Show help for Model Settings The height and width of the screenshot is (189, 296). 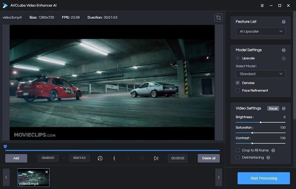tap(283, 50)
